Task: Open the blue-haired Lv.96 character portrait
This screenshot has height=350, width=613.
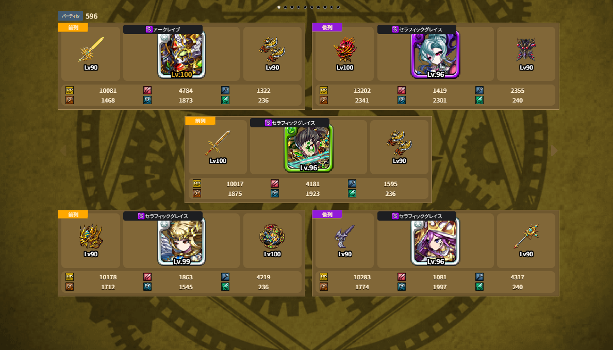Action: tap(436, 55)
